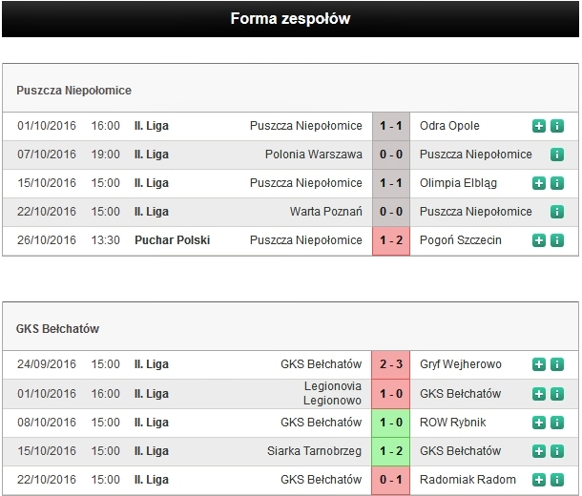Show info for Radomiak Radom match
The image size is (582, 496).
click(557, 480)
